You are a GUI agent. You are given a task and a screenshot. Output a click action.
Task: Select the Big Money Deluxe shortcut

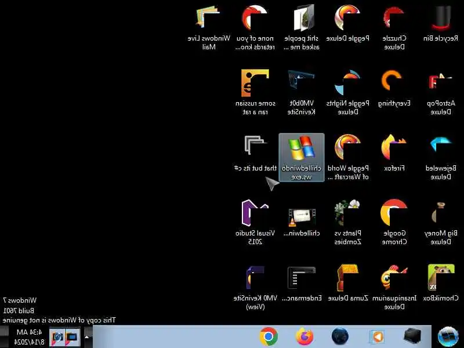[x=441, y=222]
